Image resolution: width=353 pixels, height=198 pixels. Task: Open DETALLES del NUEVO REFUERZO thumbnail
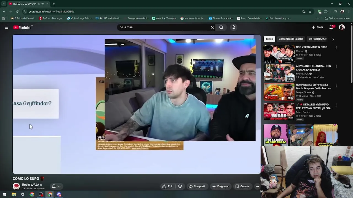click(279, 111)
